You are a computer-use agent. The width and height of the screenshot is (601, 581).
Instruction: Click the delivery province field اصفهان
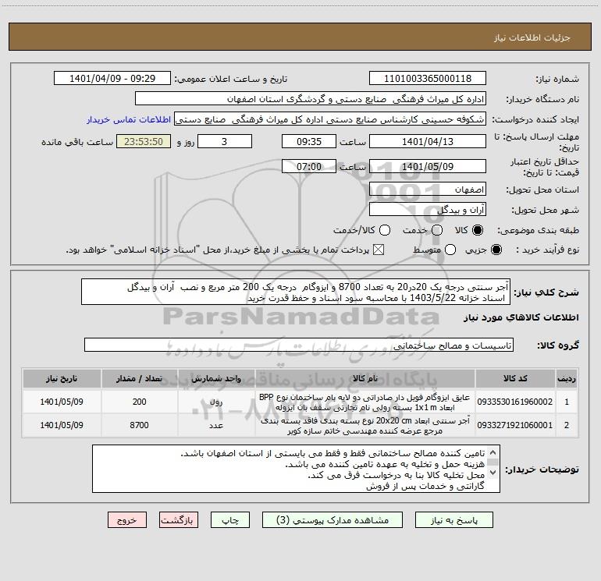(x=428, y=190)
